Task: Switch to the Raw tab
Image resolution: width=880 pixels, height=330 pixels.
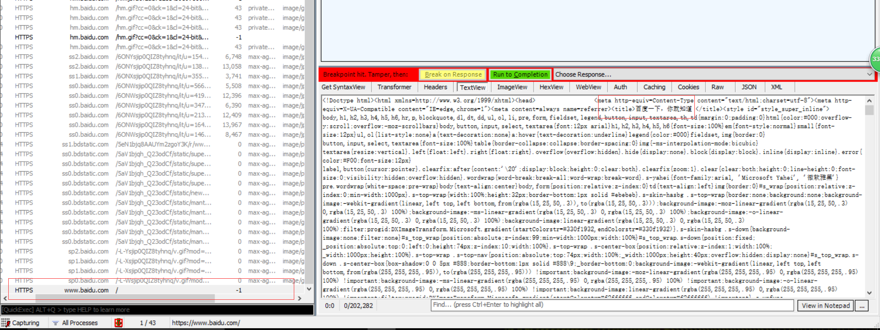Action: point(717,87)
